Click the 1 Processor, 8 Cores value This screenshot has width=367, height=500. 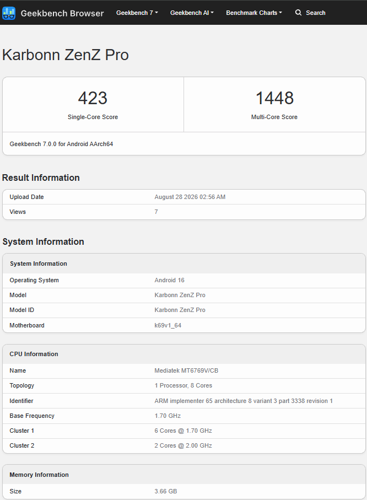pyautogui.click(x=183, y=385)
